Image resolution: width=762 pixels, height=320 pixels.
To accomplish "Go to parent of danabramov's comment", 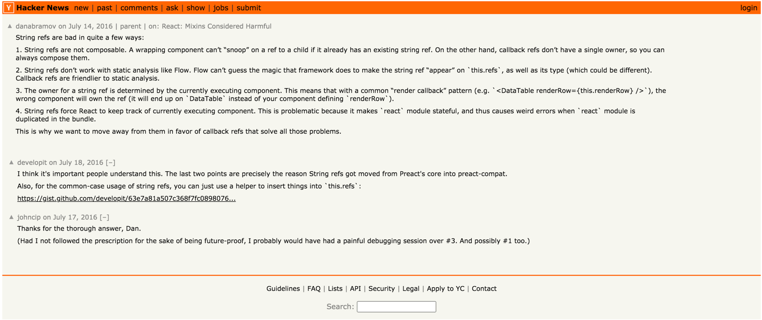I will pos(130,26).
